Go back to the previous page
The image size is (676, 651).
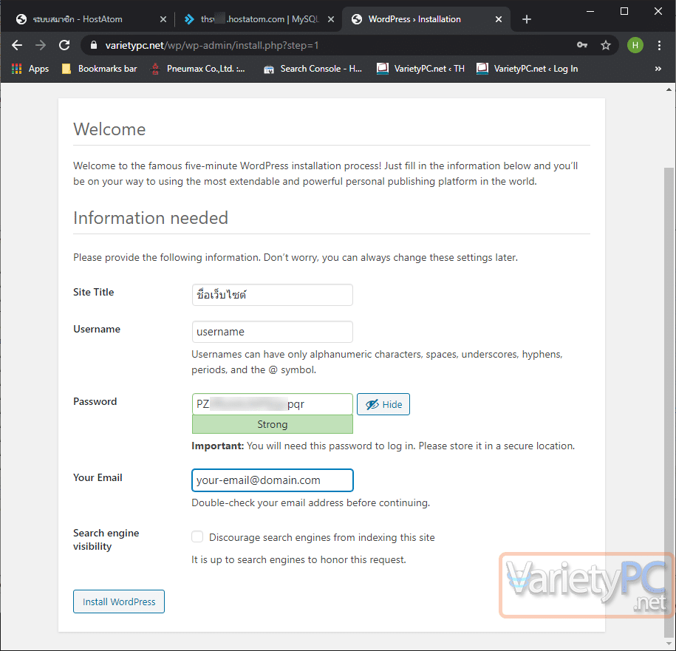click(x=17, y=45)
